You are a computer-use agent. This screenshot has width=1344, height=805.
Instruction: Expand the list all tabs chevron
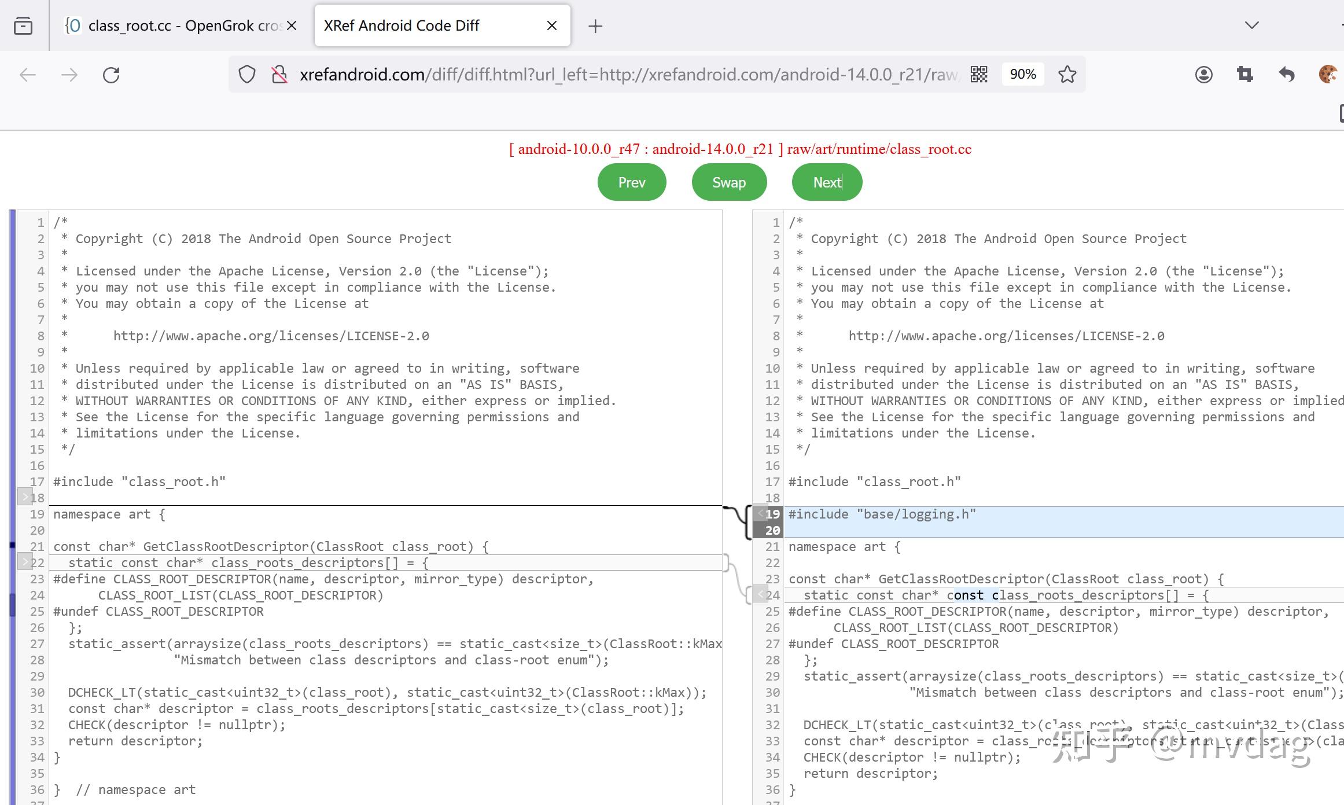point(1251,25)
